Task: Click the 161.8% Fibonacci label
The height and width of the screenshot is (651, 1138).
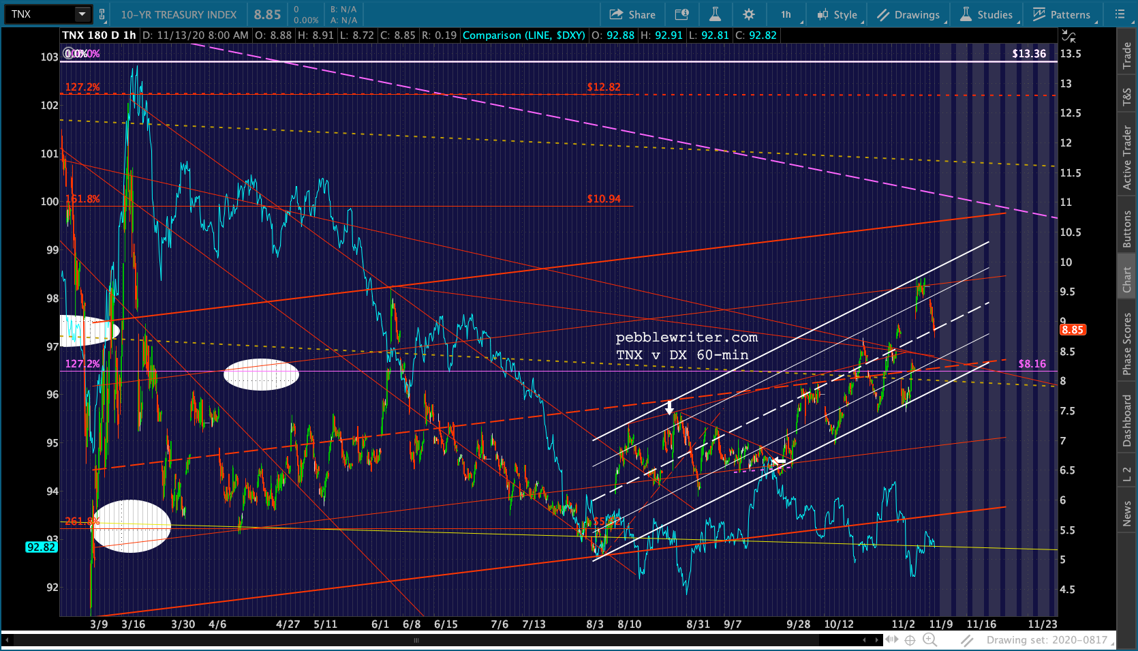Action: [82, 199]
